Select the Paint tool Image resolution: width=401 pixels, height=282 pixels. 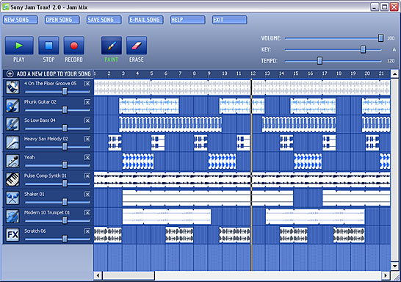[112, 46]
